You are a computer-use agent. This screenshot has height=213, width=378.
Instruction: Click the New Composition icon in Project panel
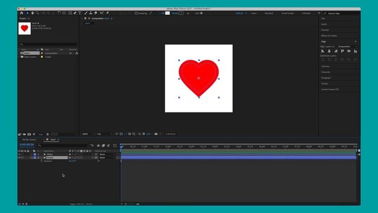click(29, 134)
